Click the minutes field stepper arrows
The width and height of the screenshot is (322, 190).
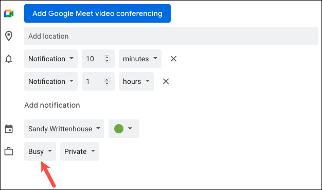pyautogui.click(x=106, y=59)
